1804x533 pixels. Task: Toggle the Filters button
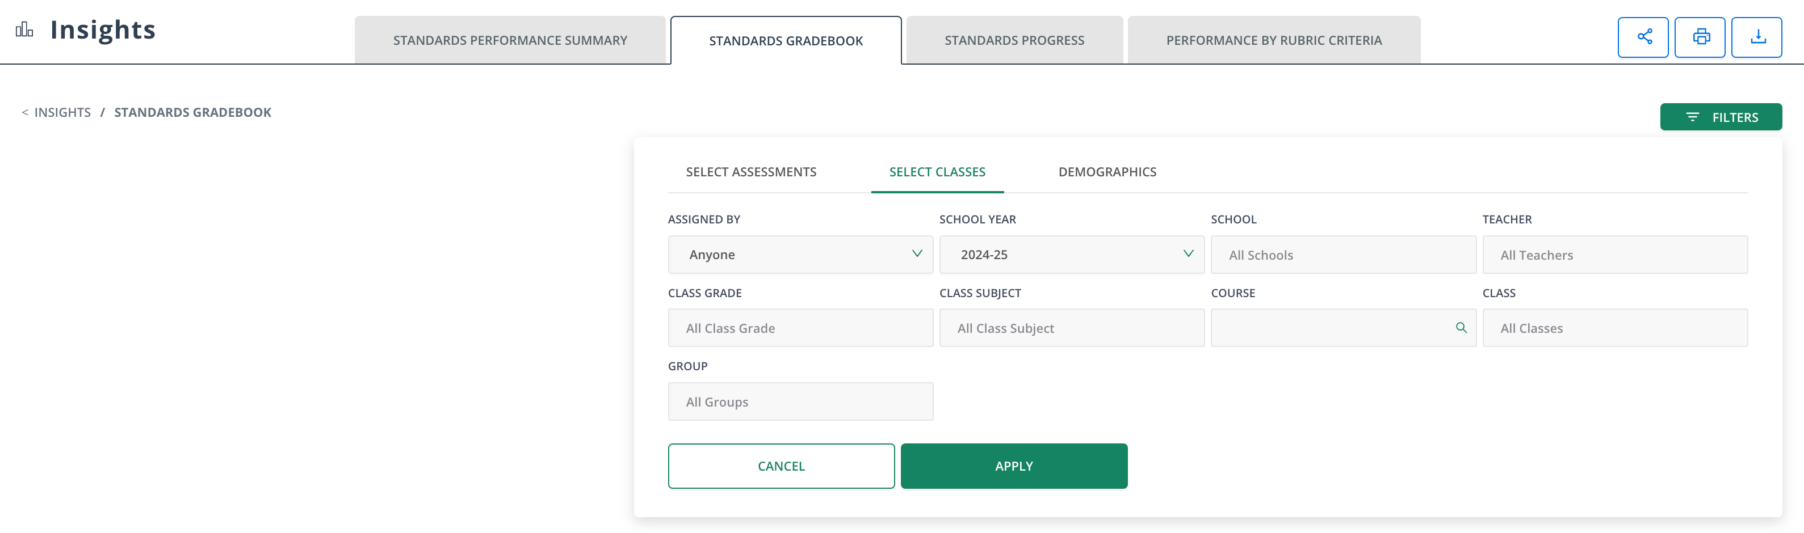1721,117
